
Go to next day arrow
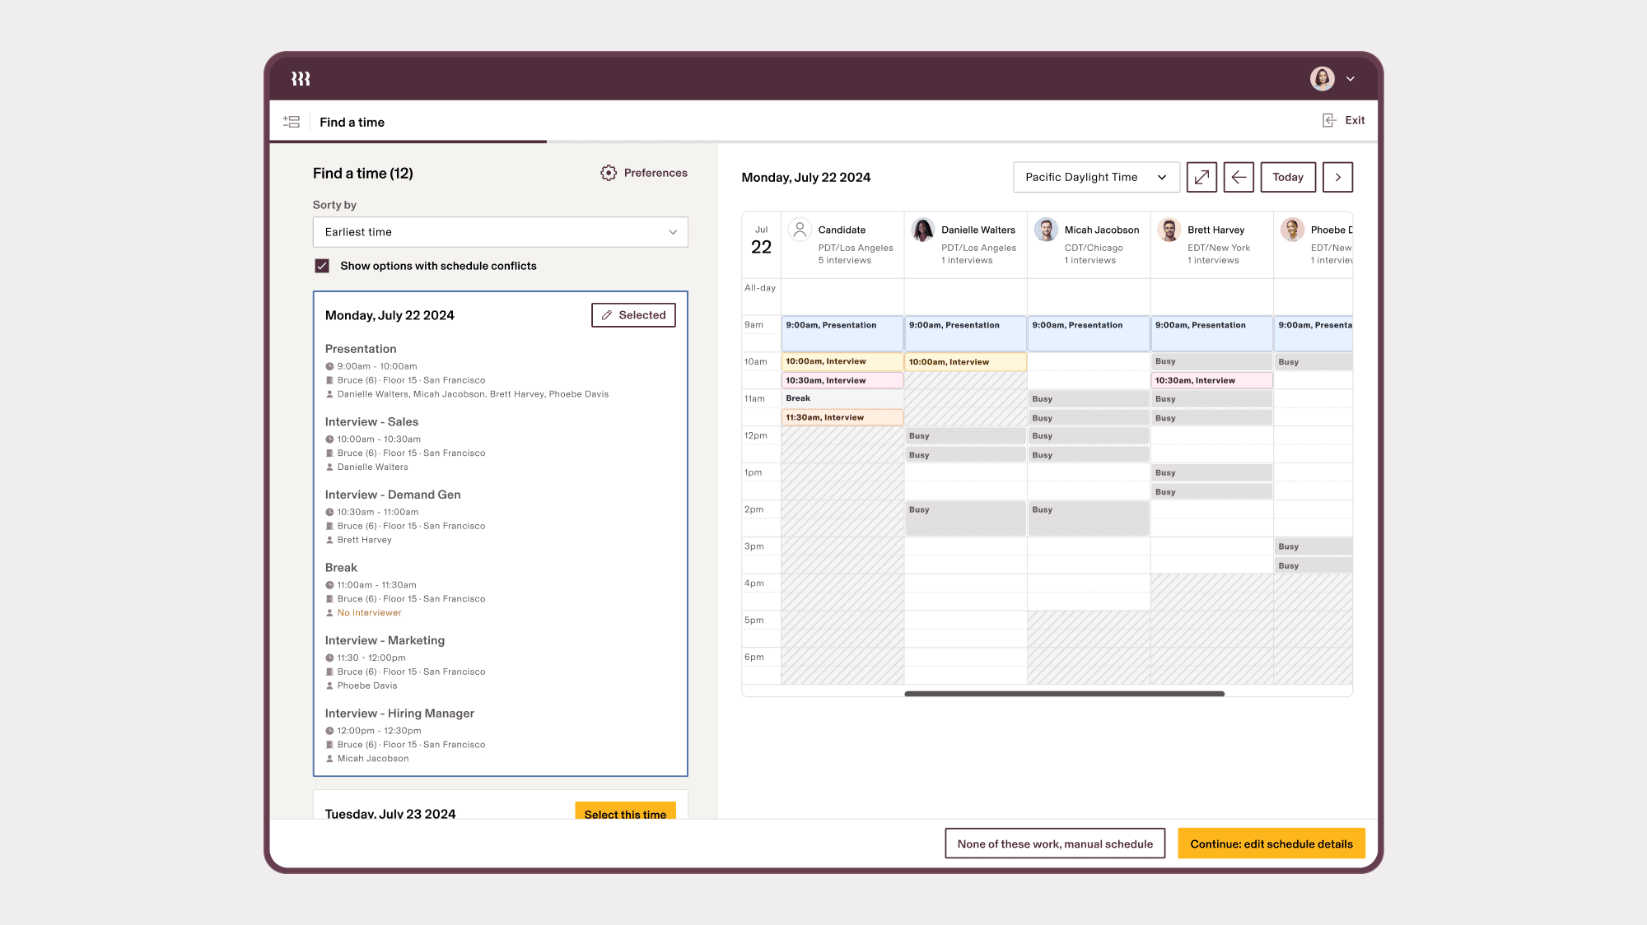pyautogui.click(x=1337, y=177)
